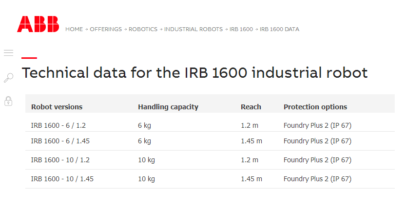
Task: Open the hamburger navigation menu
Action: pos(8,52)
